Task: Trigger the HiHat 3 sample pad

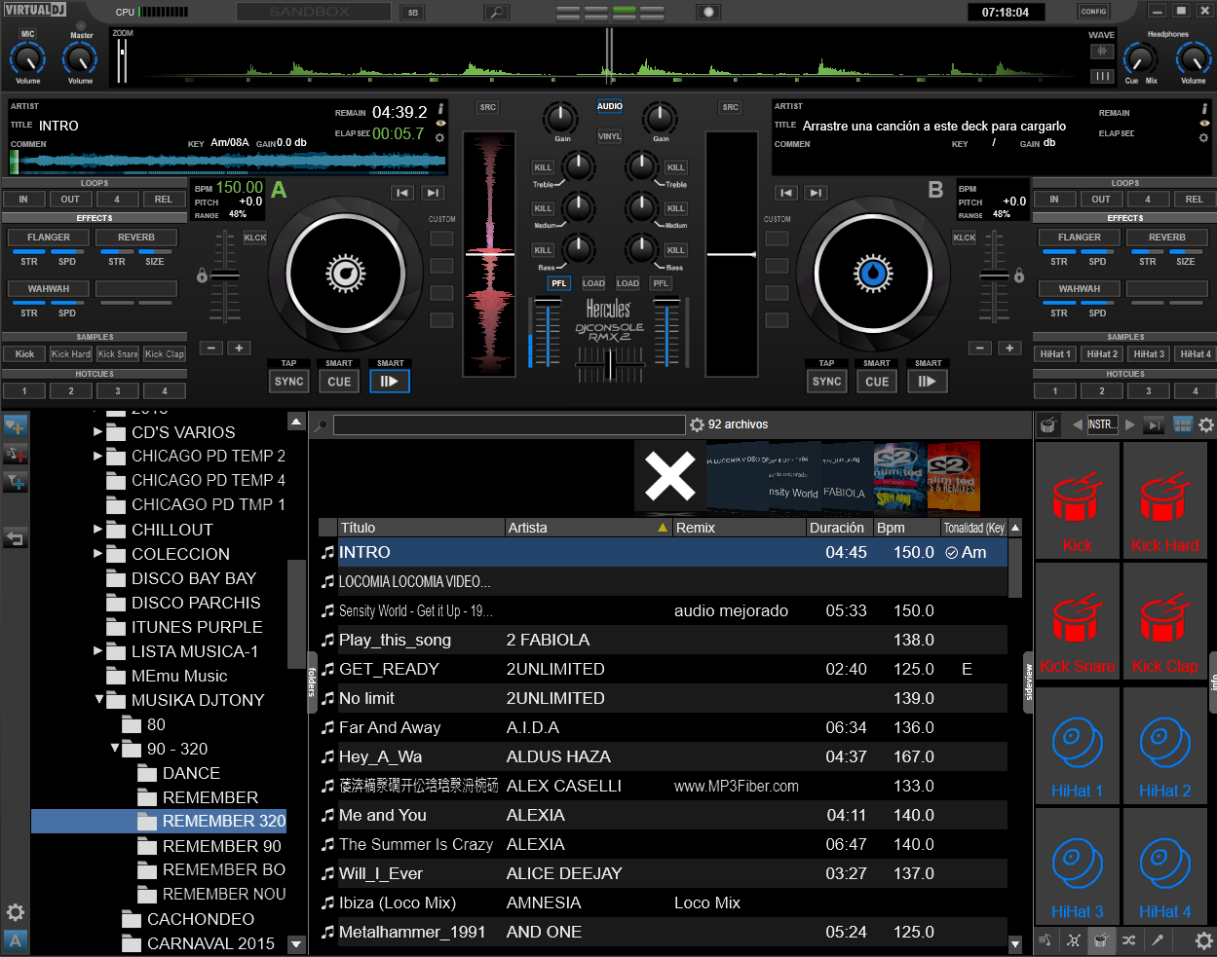Action: coord(1077,865)
